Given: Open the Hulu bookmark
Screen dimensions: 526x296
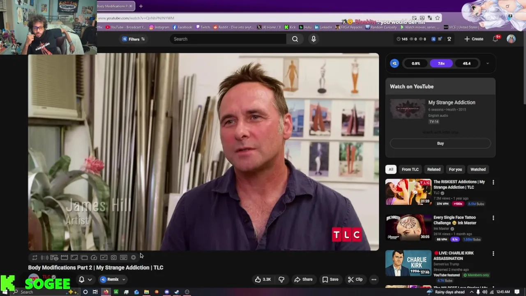Looking at the screenshot, I should coord(305,27).
